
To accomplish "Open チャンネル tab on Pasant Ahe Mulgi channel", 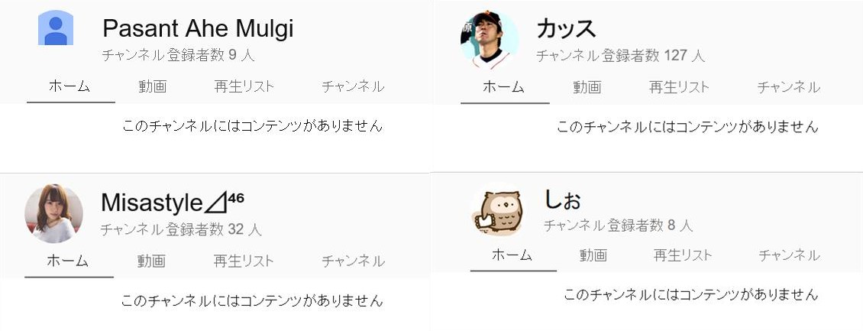I will click(x=353, y=86).
